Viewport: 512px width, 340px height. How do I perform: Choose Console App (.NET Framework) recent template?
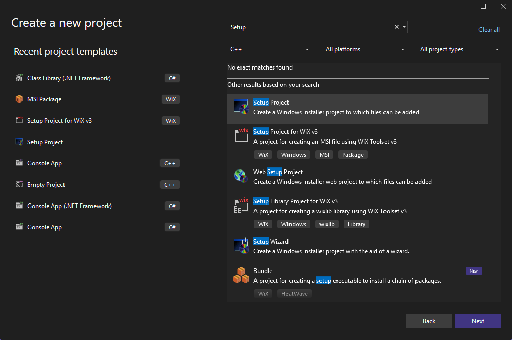pyautogui.click(x=69, y=206)
